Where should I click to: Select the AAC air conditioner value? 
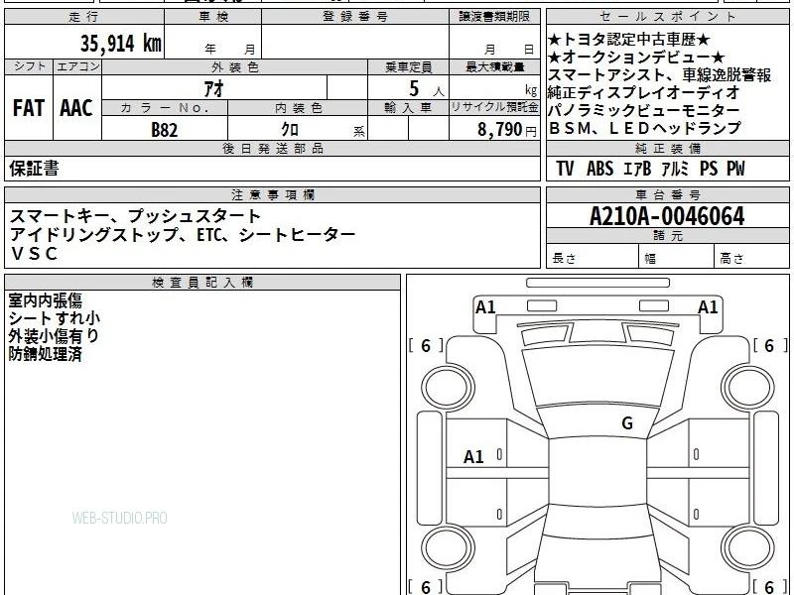(76, 108)
